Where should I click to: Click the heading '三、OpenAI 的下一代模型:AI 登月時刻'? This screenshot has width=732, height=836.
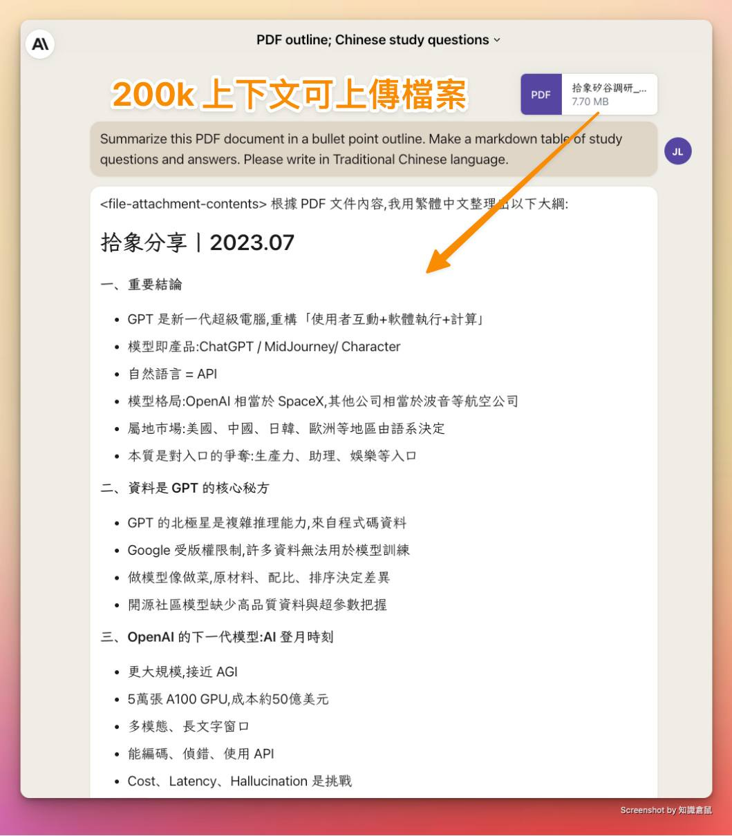point(217,637)
